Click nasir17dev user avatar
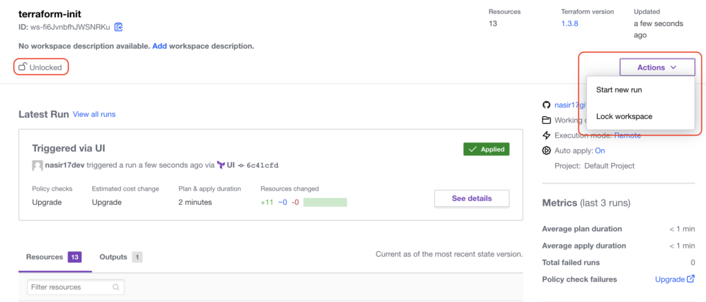 pyautogui.click(x=37, y=165)
